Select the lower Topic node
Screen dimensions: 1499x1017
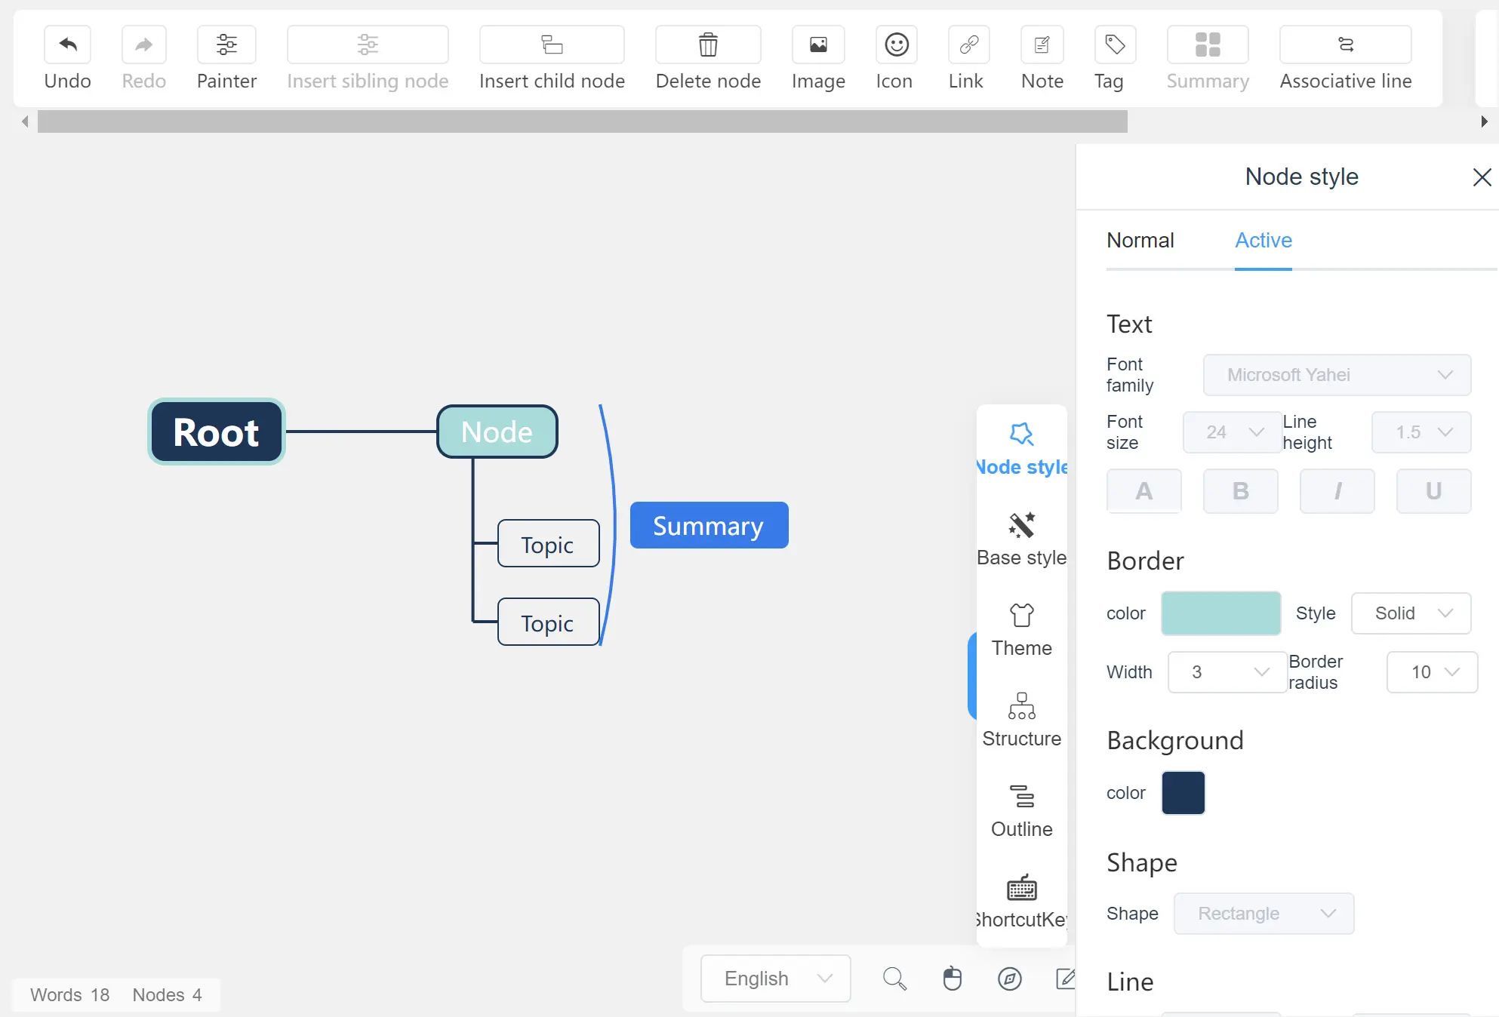tap(549, 622)
